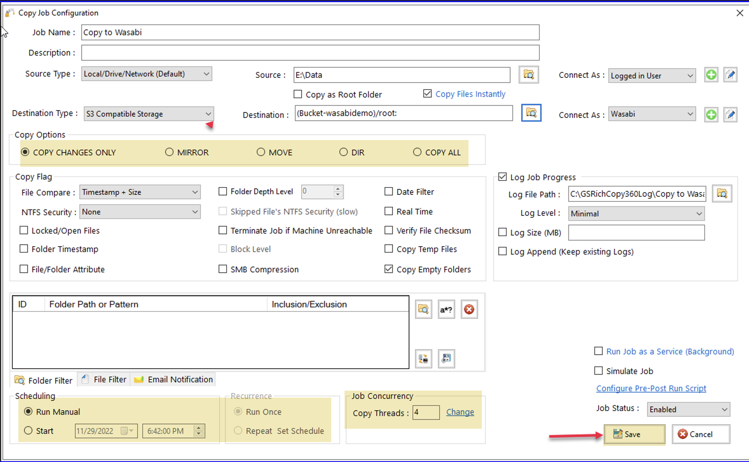Open the Destination Type dropdown
749x462 pixels.
[x=149, y=114]
